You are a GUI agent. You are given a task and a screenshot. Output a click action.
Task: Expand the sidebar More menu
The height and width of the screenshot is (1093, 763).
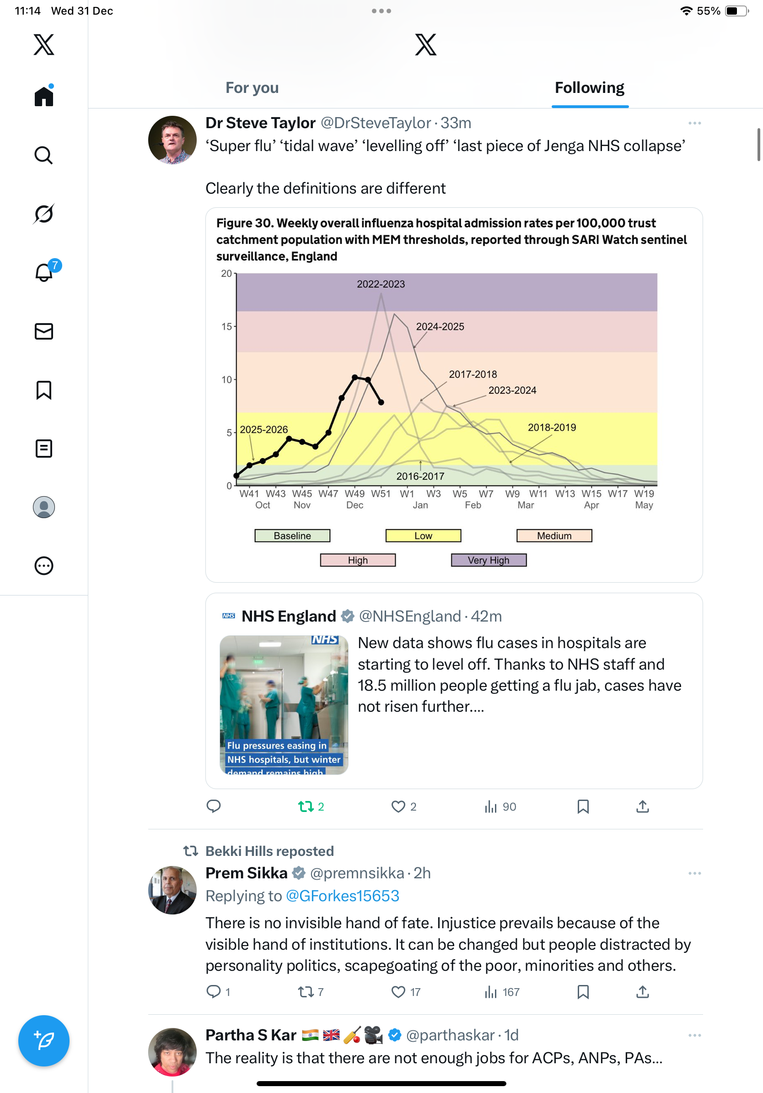click(x=43, y=566)
